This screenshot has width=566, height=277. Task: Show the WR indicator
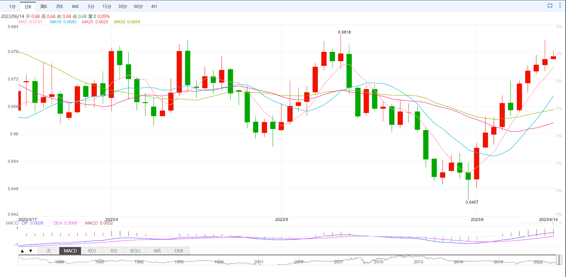157,251
